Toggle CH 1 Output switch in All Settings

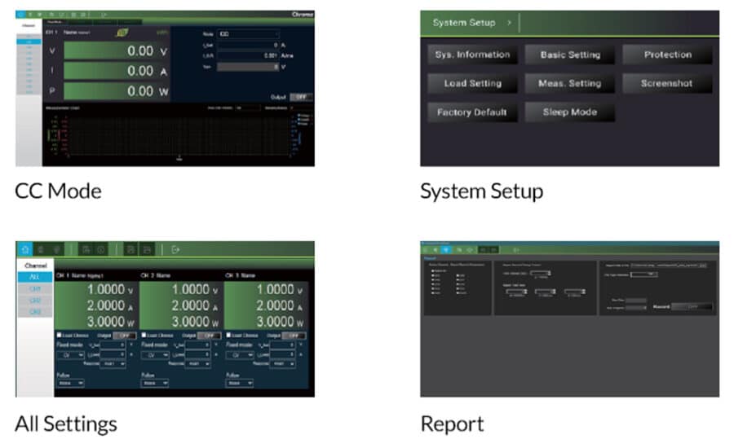click(123, 335)
